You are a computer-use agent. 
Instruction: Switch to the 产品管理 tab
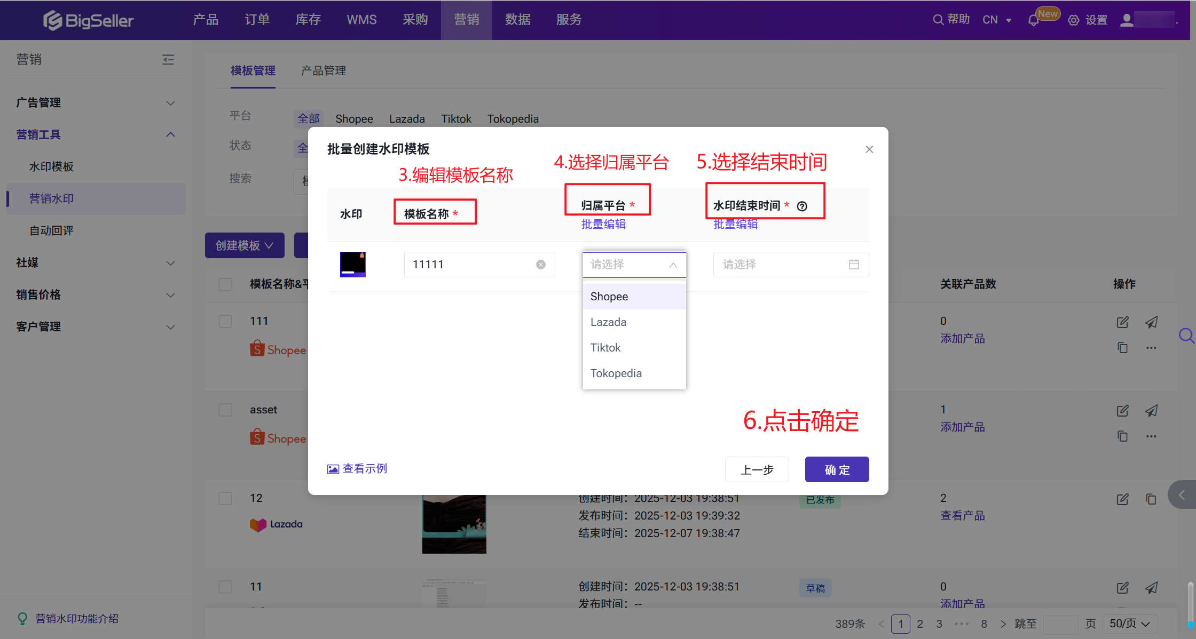click(x=324, y=70)
